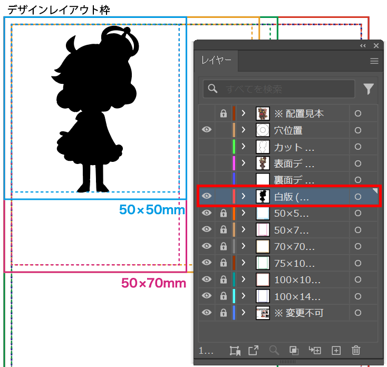Unlock the ※ 配置見本 layer padlock
This screenshot has height=367, width=387.
click(x=223, y=113)
